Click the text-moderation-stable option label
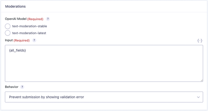Viewport: 208px width, 111px height. coord(30,26)
